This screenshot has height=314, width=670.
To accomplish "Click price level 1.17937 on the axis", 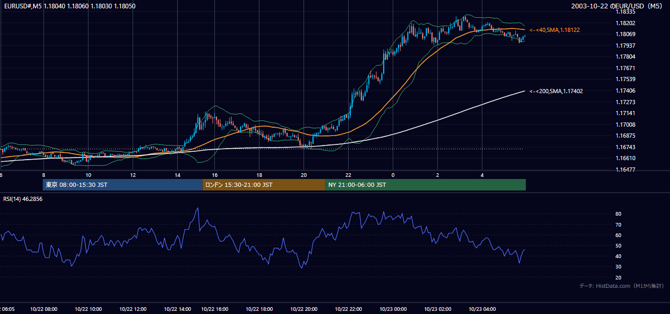I will click(x=625, y=46).
